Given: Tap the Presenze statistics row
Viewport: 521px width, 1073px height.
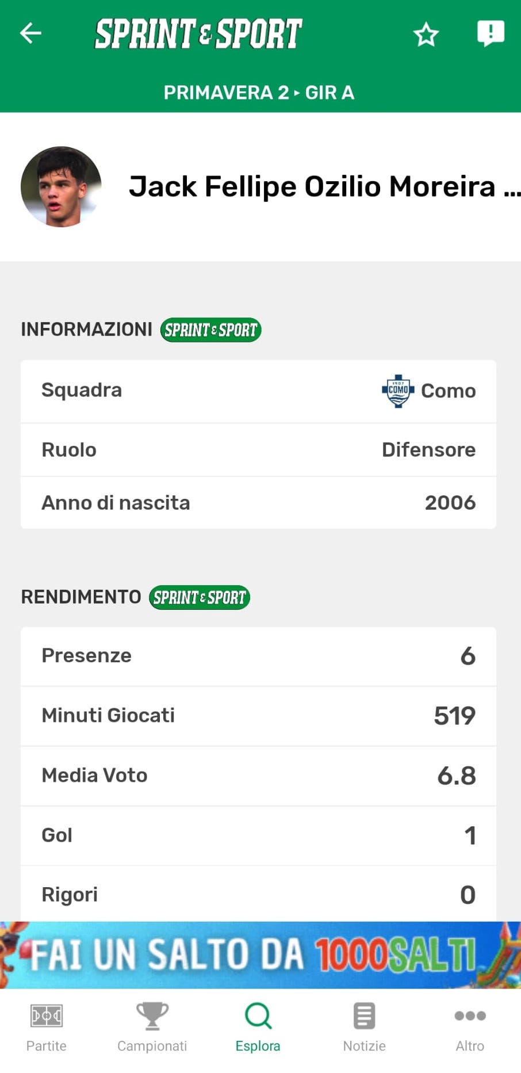Looking at the screenshot, I should click(x=258, y=656).
